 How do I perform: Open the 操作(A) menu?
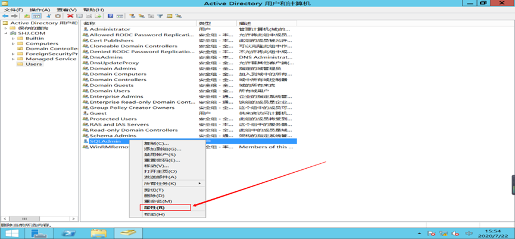(40, 10)
